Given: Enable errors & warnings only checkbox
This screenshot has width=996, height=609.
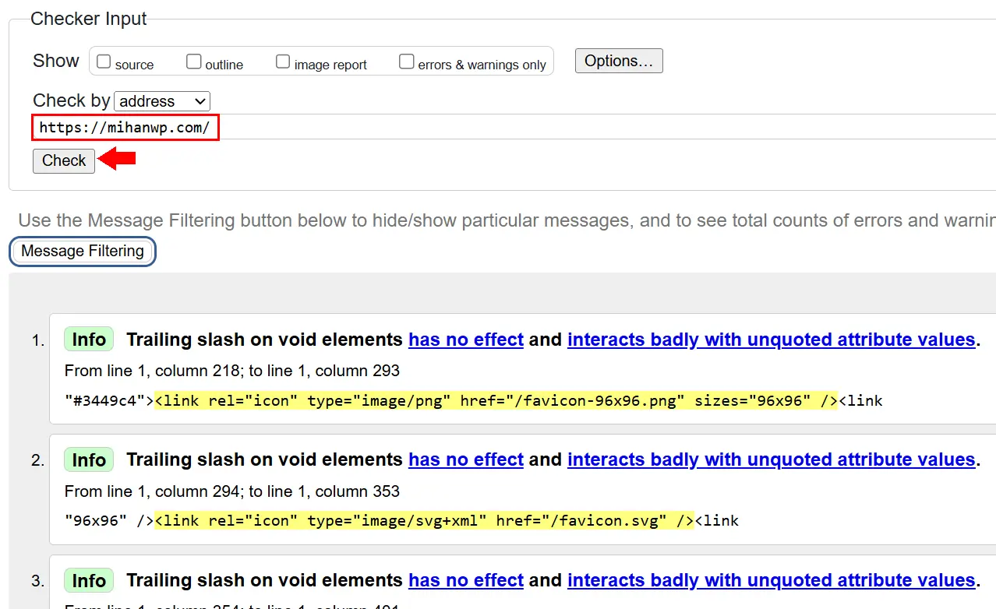Looking at the screenshot, I should (x=407, y=62).
